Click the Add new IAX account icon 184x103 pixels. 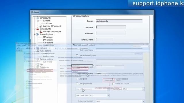tap(41, 31)
